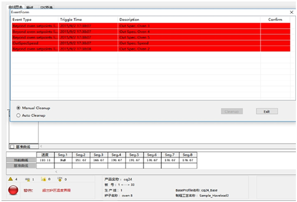Click the 17:38:08 trigger time cell
The width and height of the screenshot is (297, 202).
tap(88, 49)
